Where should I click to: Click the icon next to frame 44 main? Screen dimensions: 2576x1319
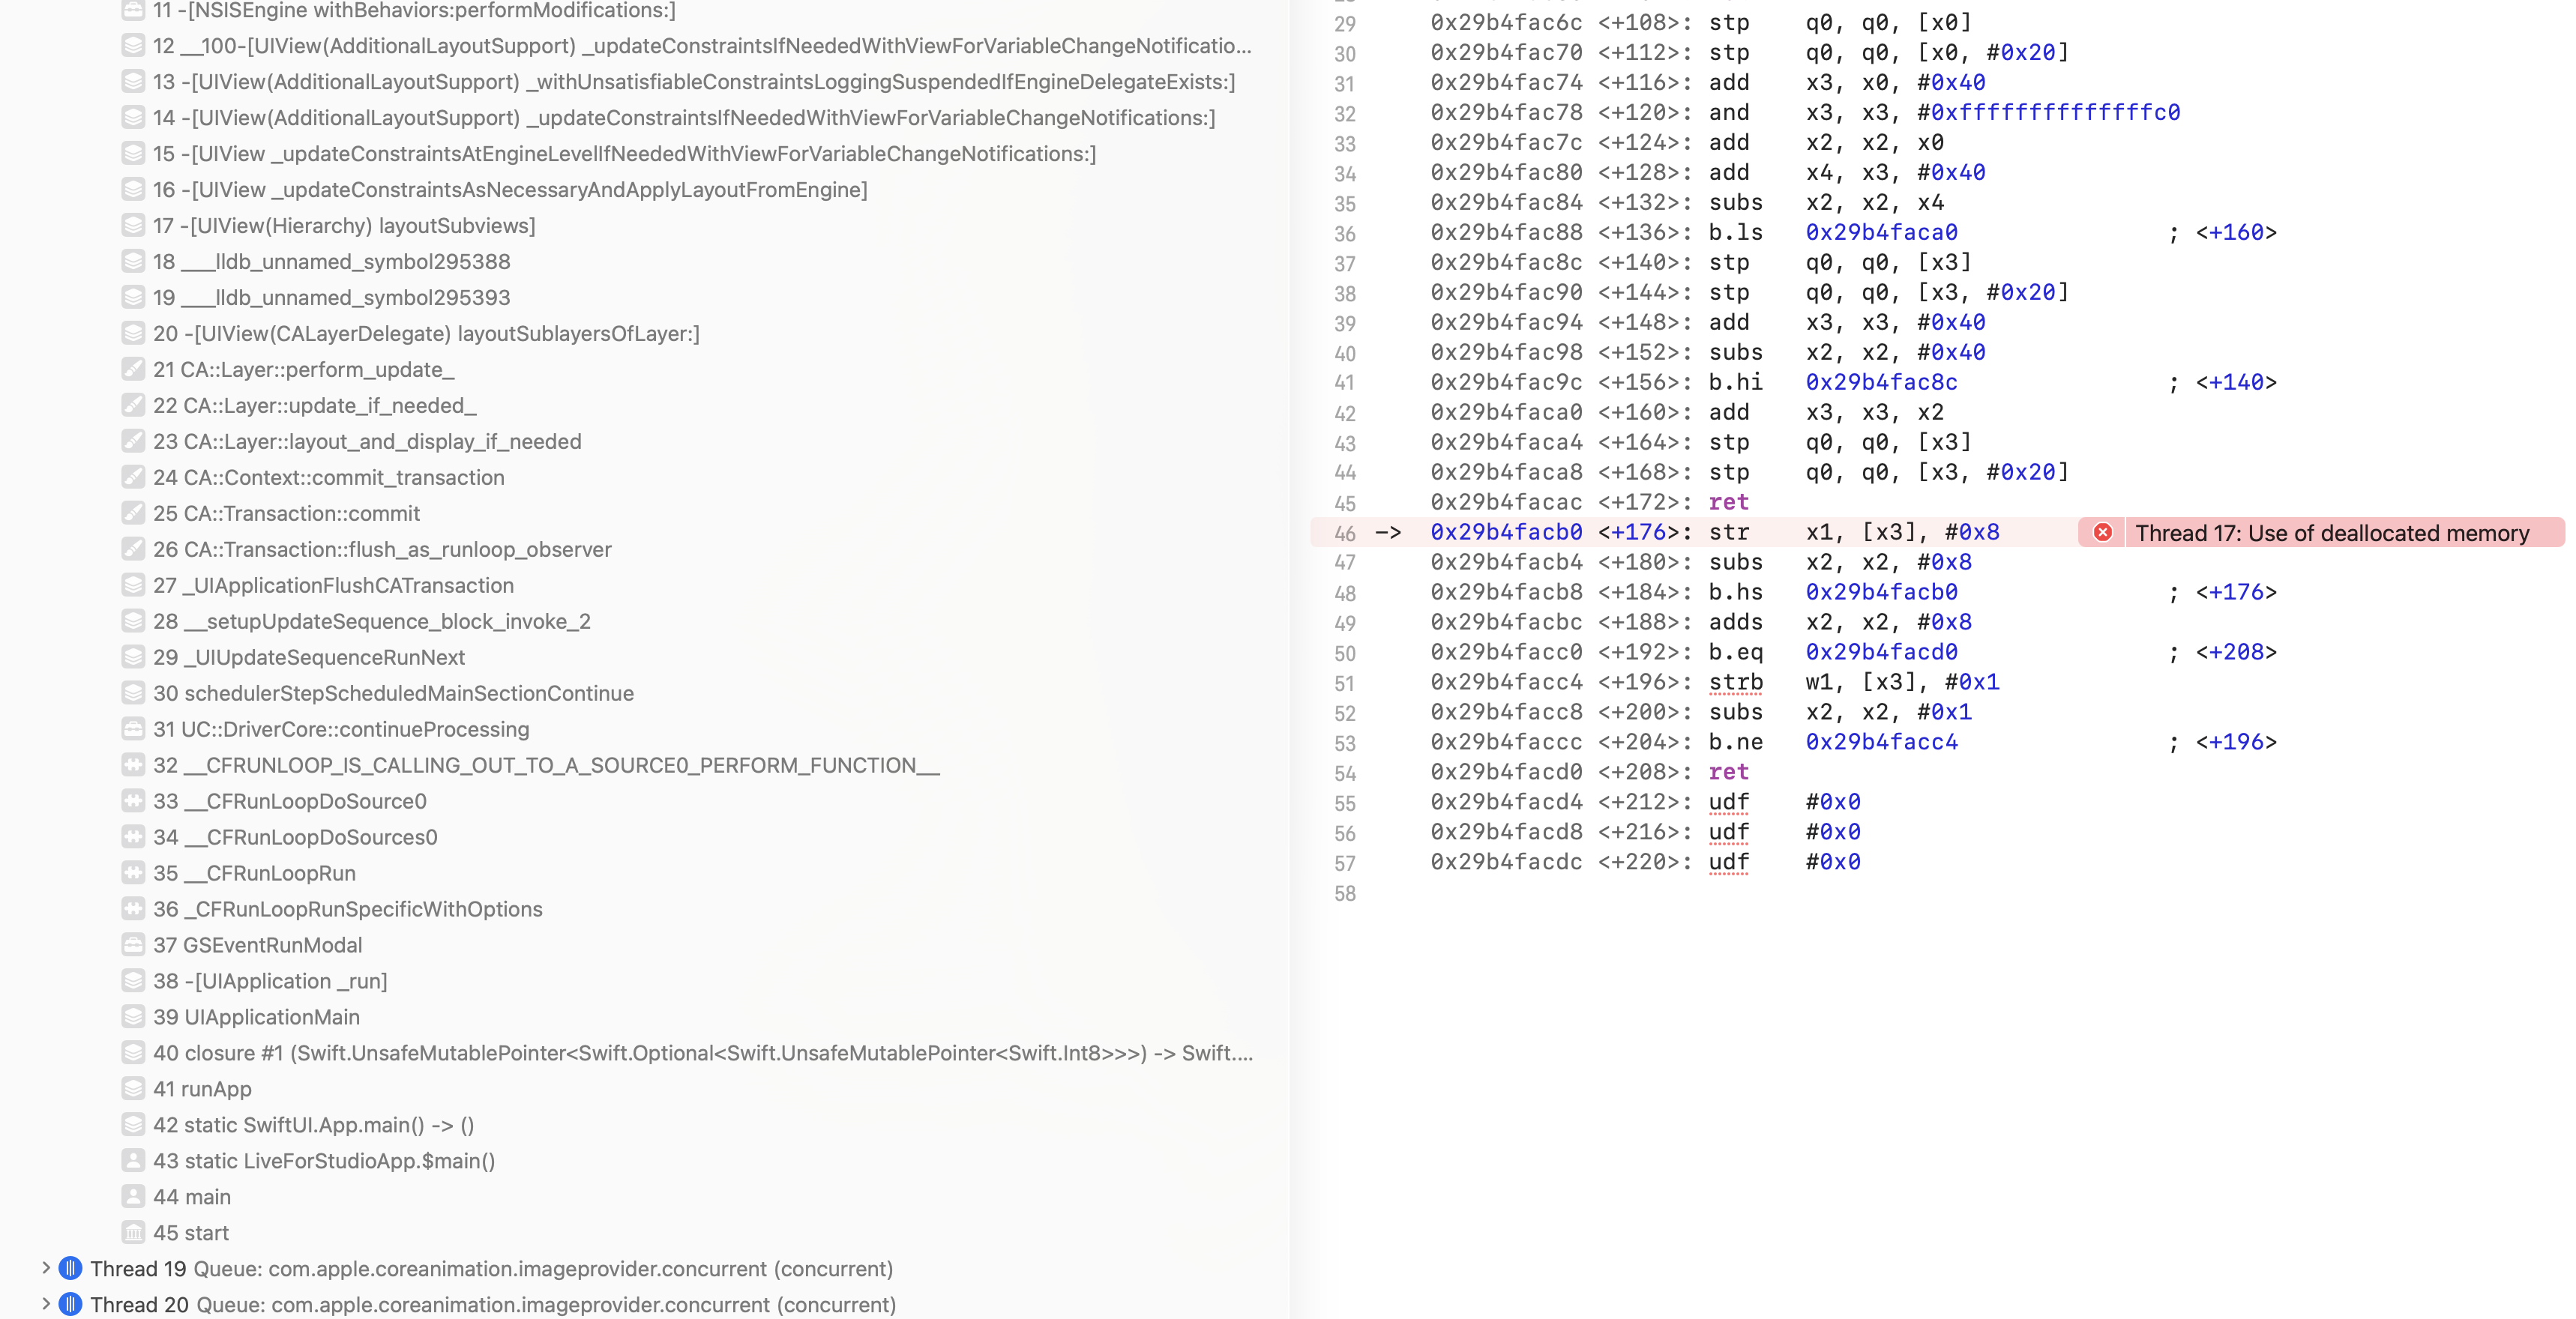click(133, 1196)
